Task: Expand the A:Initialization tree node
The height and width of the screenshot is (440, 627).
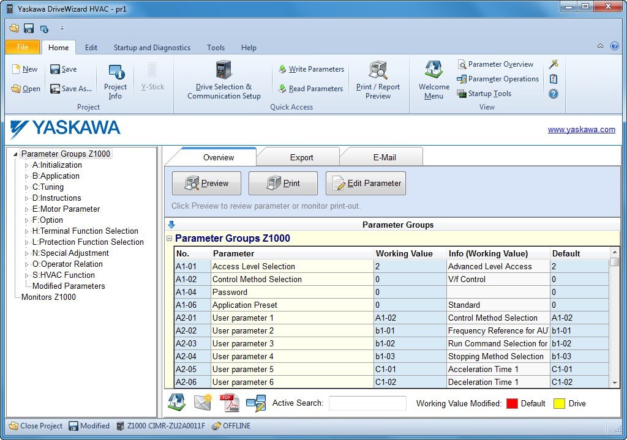Action: click(26, 165)
